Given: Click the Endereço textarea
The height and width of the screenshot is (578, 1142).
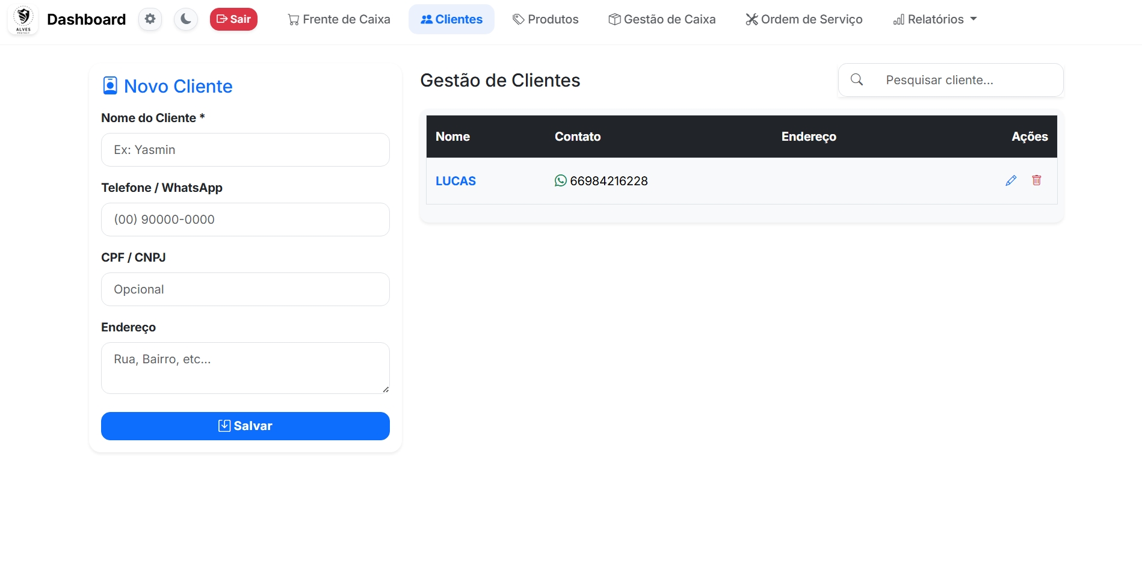Looking at the screenshot, I should point(245,368).
